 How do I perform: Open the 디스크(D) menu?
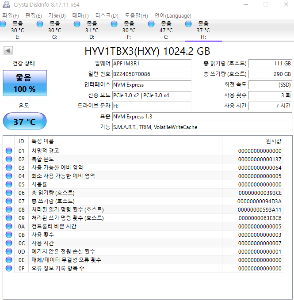click(107, 16)
